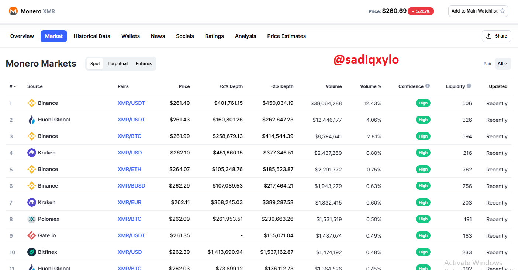Click the Confidence column info icon

coord(428,86)
